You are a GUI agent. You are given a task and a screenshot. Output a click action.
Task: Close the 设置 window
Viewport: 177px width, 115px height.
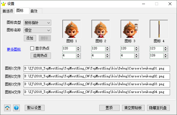170,4
